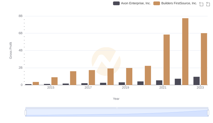Click the zoom area select icon
The width and height of the screenshot is (213, 123).
tap(201, 4)
